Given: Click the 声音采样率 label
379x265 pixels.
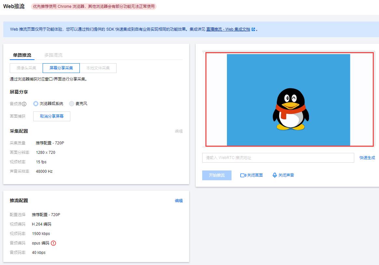Looking at the screenshot, I should coord(20,171).
